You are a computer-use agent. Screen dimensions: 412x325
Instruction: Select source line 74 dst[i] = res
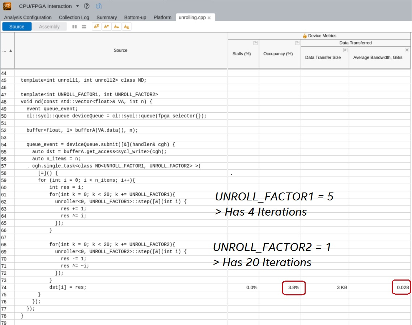[x=68, y=287]
